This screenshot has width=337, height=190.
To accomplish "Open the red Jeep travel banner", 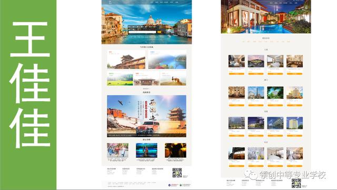I will pyautogui.click(x=146, y=116).
